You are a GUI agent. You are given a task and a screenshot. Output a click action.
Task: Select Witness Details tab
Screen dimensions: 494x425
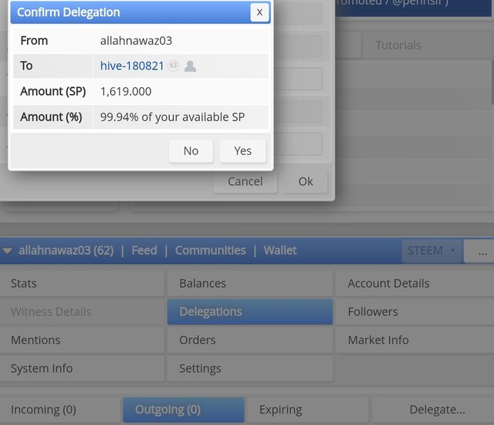point(82,312)
